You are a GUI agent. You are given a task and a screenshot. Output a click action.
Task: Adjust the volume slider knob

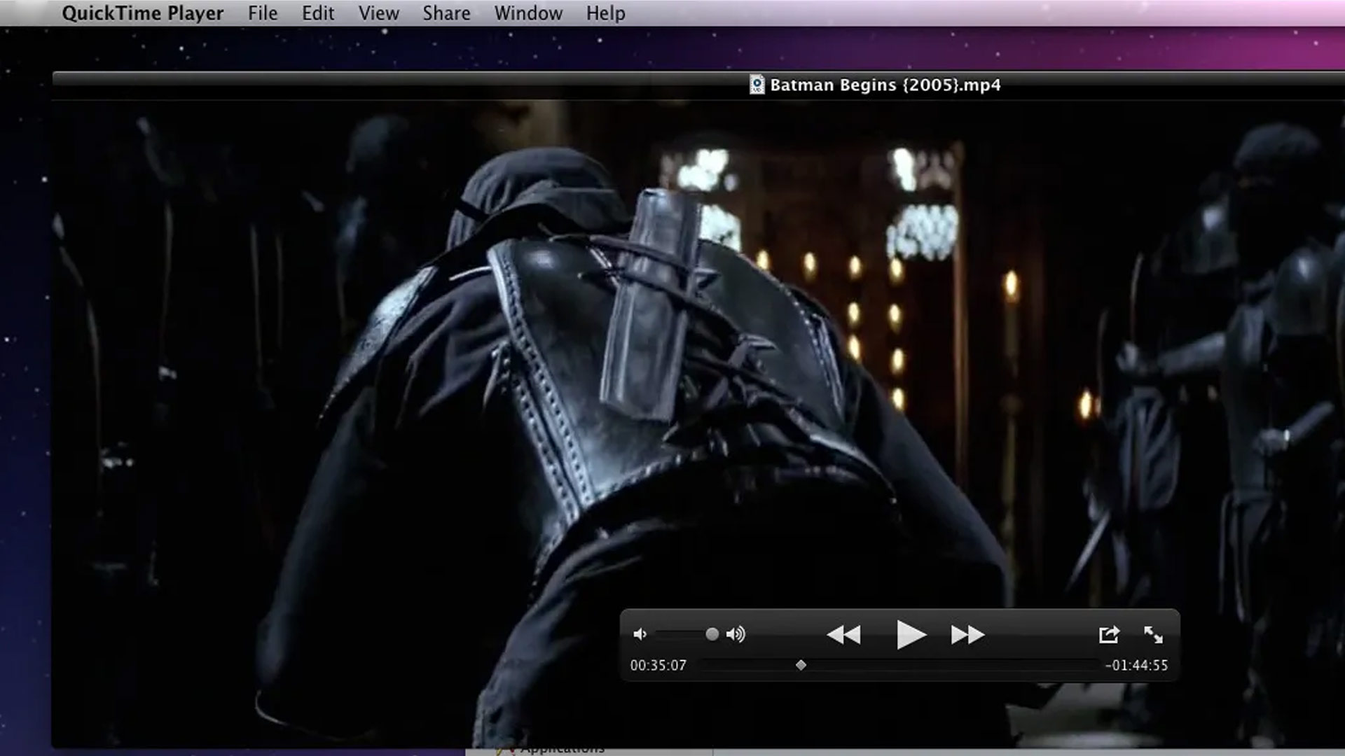pyautogui.click(x=712, y=634)
